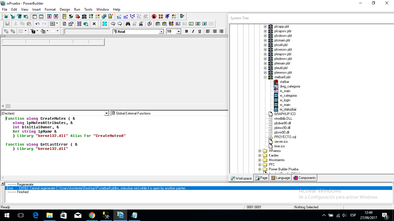Screen dimensions: 394x221
Task: Collapse the statbar8.pbl tree node
Action: (x=265, y=77)
